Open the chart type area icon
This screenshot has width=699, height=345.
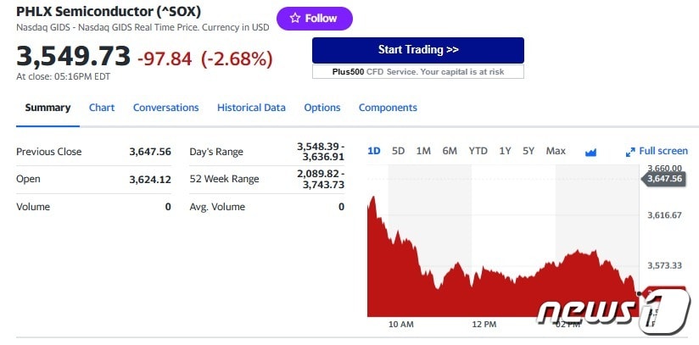pos(591,152)
